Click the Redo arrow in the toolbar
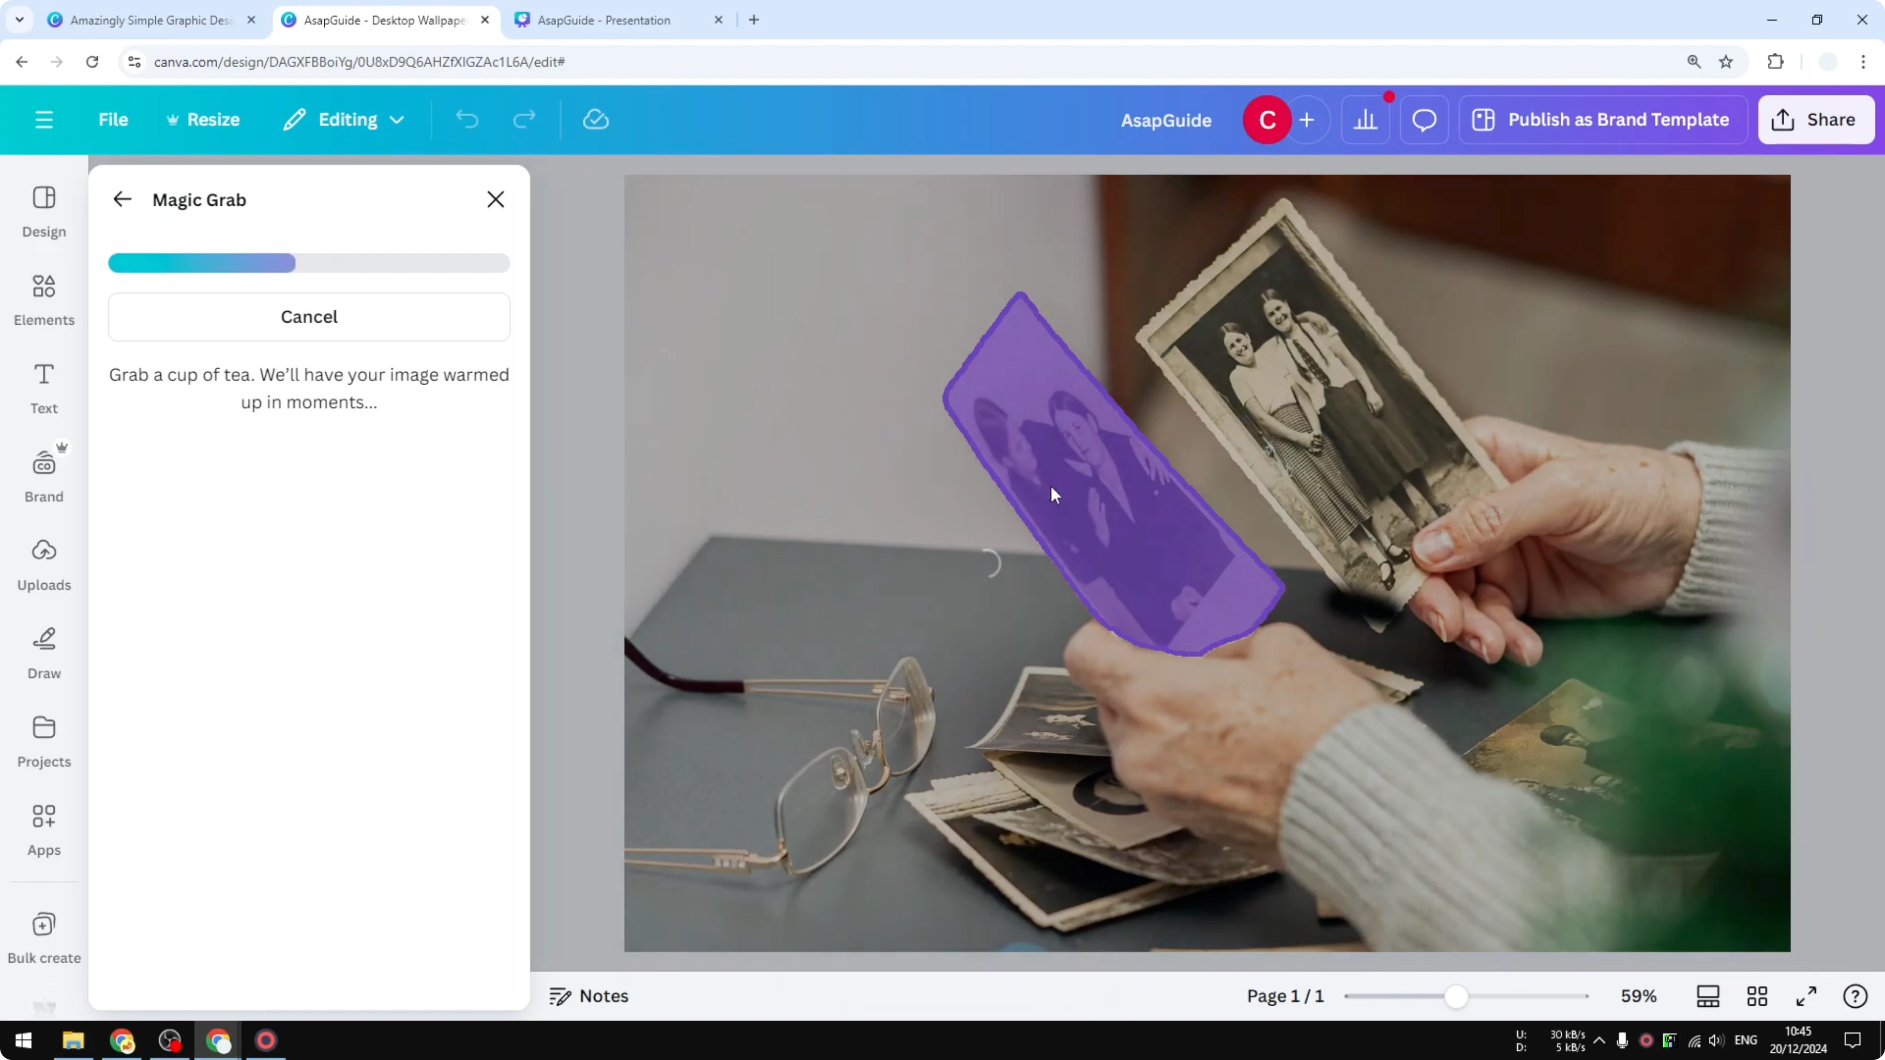Image resolution: width=1885 pixels, height=1060 pixels. 524,119
